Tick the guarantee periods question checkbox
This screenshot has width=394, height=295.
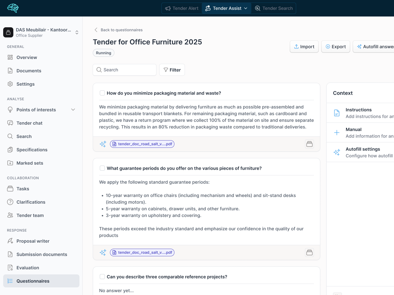[102, 168]
